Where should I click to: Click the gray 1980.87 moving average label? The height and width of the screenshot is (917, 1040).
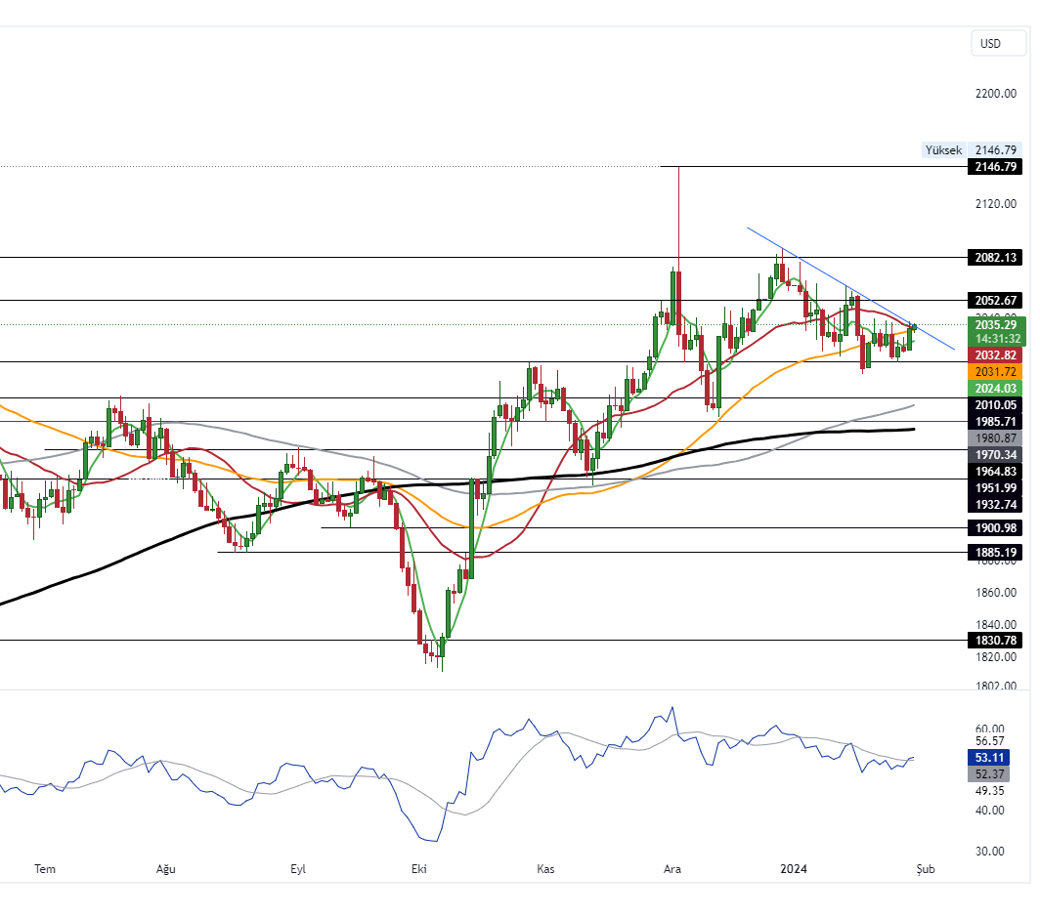point(995,438)
